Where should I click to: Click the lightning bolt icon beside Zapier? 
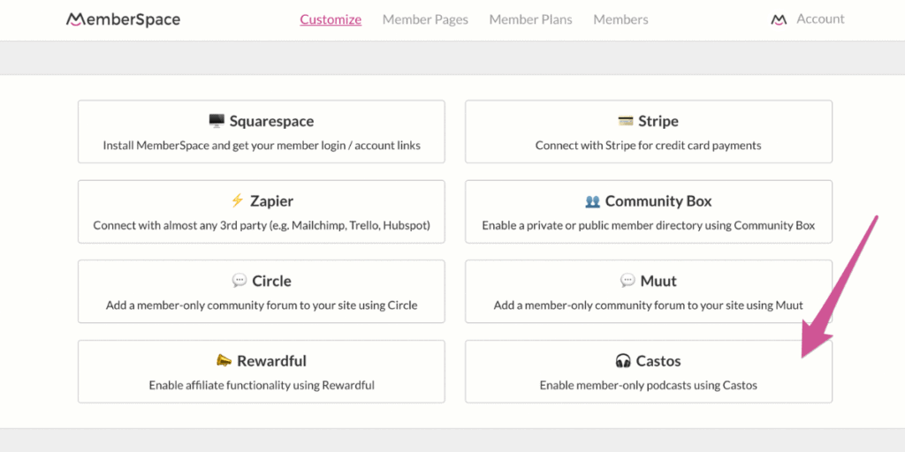[x=237, y=200]
